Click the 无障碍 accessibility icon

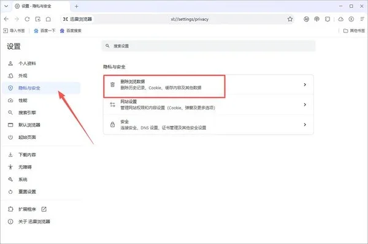pos(10,167)
